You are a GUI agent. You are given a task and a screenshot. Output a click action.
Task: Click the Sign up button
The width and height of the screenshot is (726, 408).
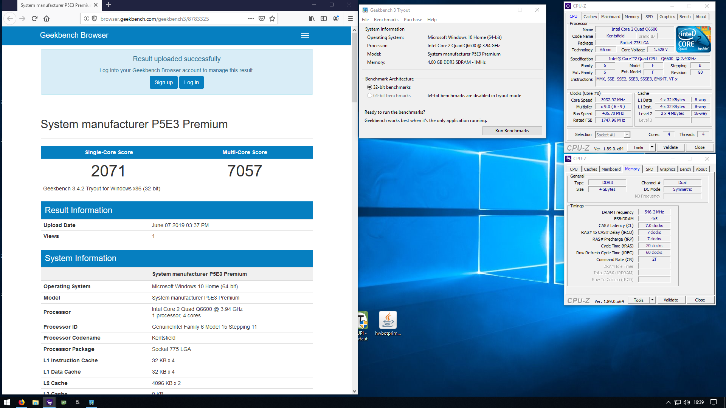coord(164,82)
